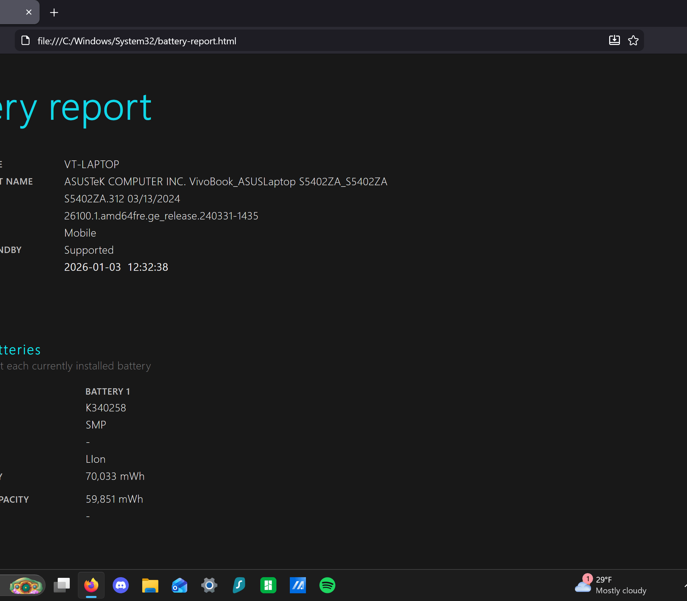Open the weather widget showing 29°F
687x601 pixels.
pyautogui.click(x=611, y=585)
